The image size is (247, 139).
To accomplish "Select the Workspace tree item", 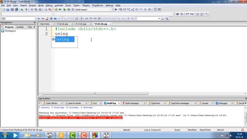I will click(x=10, y=31).
